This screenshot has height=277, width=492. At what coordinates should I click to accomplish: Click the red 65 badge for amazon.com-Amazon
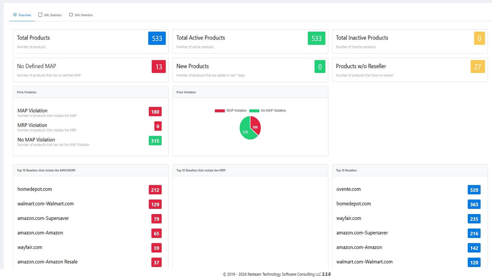tap(157, 233)
